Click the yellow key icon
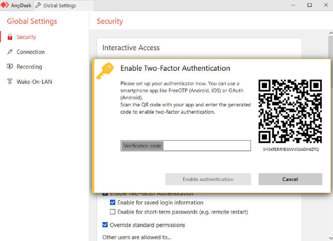Screen dimensions: 333x241 click(x=104, y=71)
